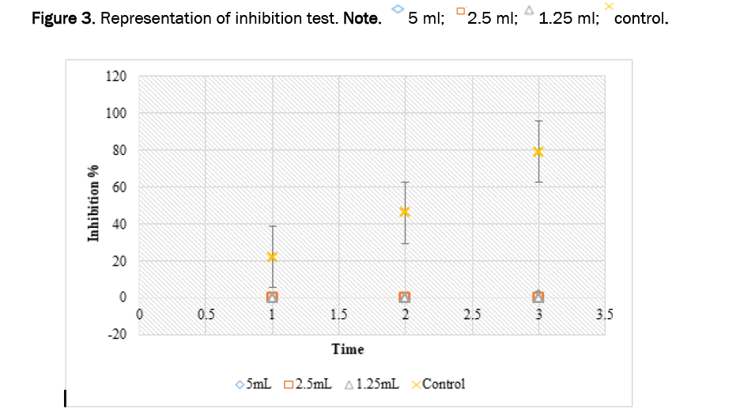The image size is (740, 413).
Task: Select the overlapping zero-inhibition markers at time 1
Action: (x=273, y=297)
